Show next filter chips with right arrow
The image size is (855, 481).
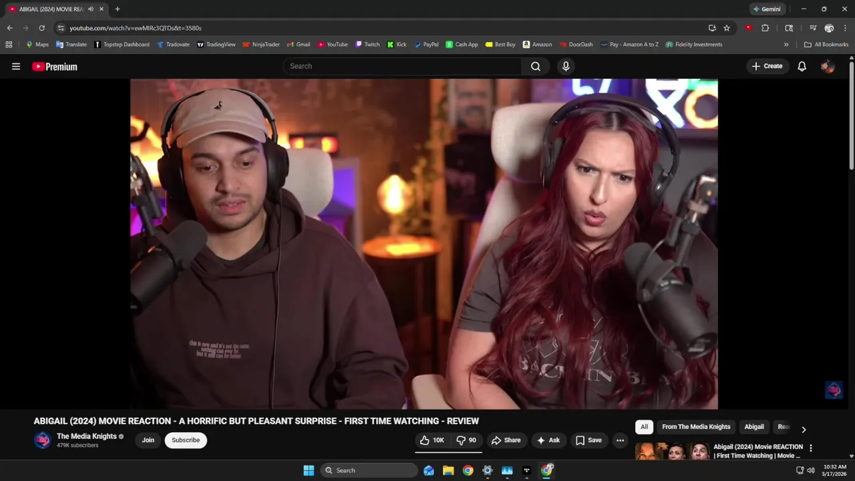[804, 430]
